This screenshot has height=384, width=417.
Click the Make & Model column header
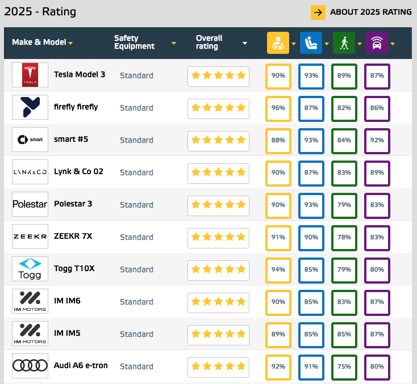[39, 42]
